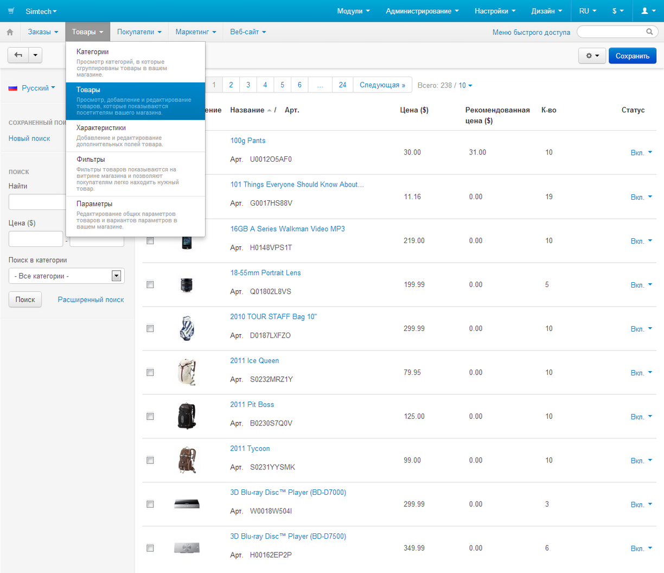664x573 pixels.
Task: Choose Характеристики from the menu
Action: (136, 136)
